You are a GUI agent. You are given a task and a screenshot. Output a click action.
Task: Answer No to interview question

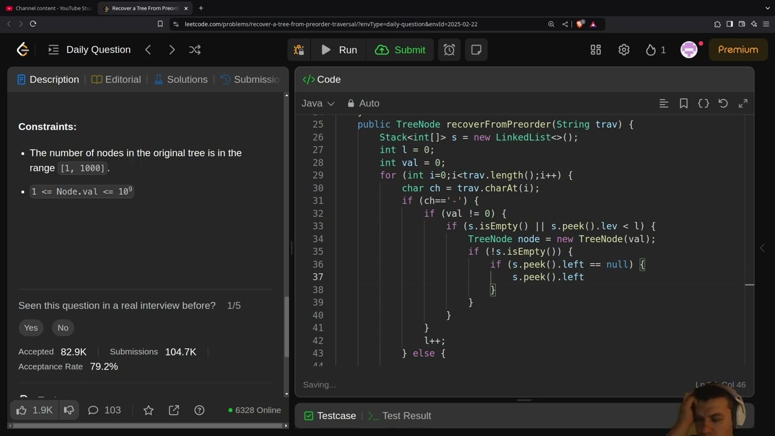(63, 328)
